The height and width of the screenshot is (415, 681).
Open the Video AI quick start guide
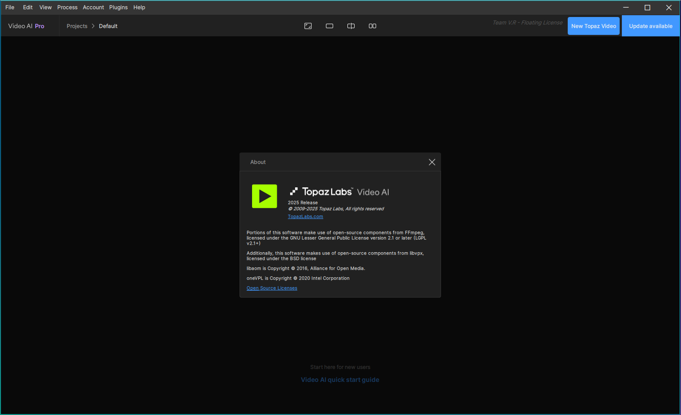[x=340, y=380]
